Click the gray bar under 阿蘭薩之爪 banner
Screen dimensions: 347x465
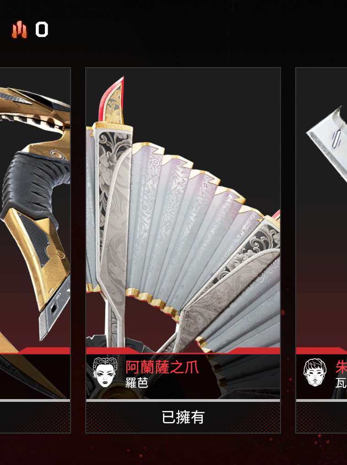(183, 400)
